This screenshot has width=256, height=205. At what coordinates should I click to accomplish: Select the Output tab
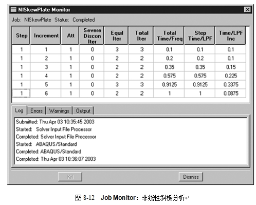pos(83,111)
